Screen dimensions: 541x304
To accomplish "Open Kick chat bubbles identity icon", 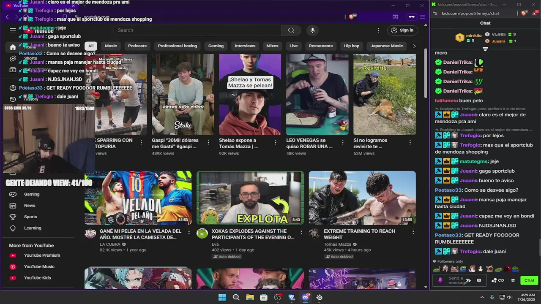I will click(x=494, y=280).
